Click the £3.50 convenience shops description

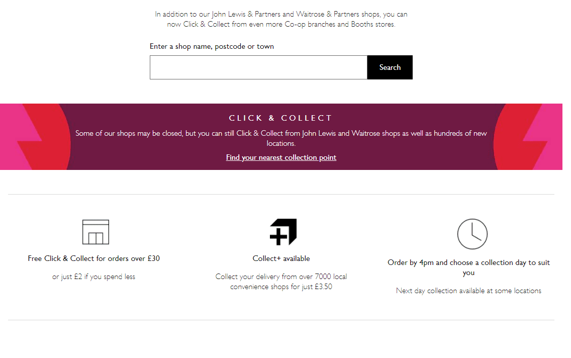point(281,281)
